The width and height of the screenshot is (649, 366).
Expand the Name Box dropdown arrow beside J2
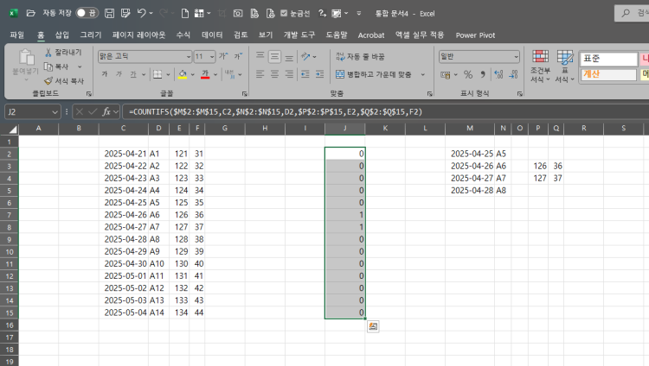[55, 112]
